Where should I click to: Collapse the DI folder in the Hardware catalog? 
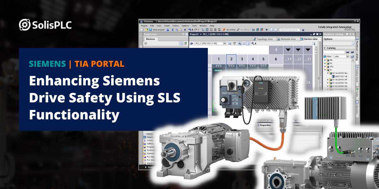pos(325,70)
